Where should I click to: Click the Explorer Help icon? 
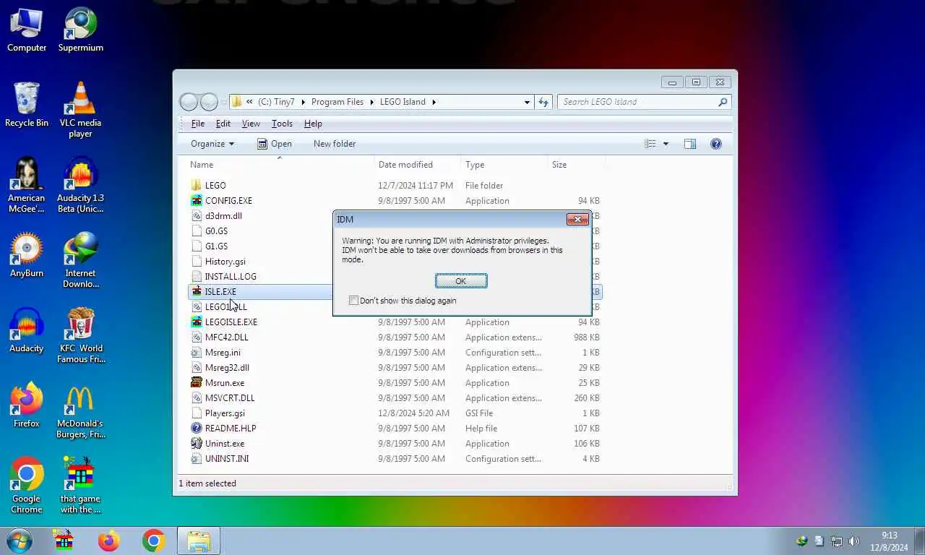715,144
